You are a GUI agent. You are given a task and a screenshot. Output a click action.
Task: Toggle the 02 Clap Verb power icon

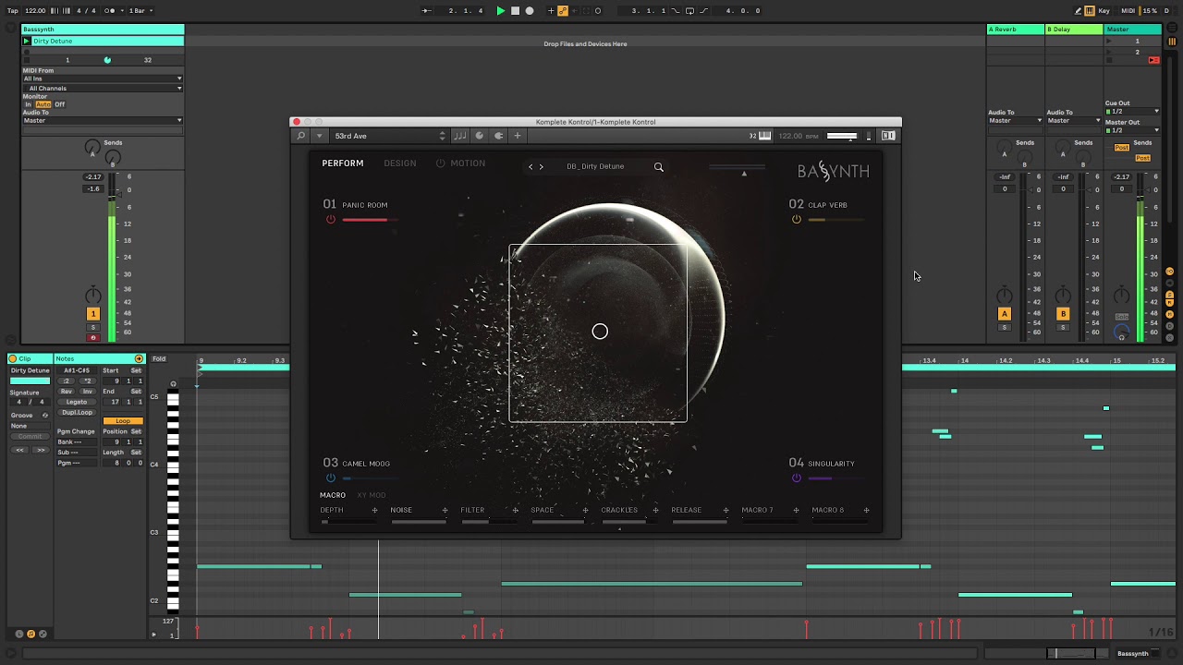click(797, 220)
